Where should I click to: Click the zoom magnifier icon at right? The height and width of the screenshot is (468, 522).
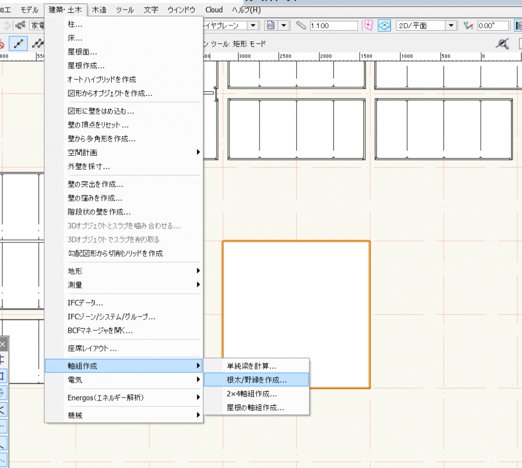click(503, 44)
